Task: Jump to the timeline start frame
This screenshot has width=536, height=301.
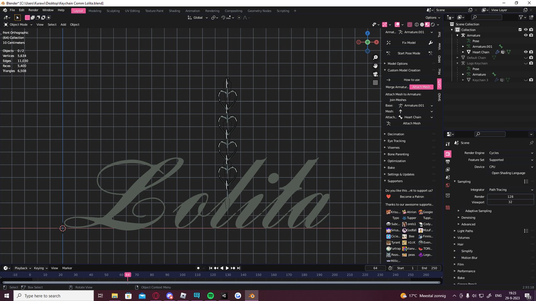Action: point(210,268)
